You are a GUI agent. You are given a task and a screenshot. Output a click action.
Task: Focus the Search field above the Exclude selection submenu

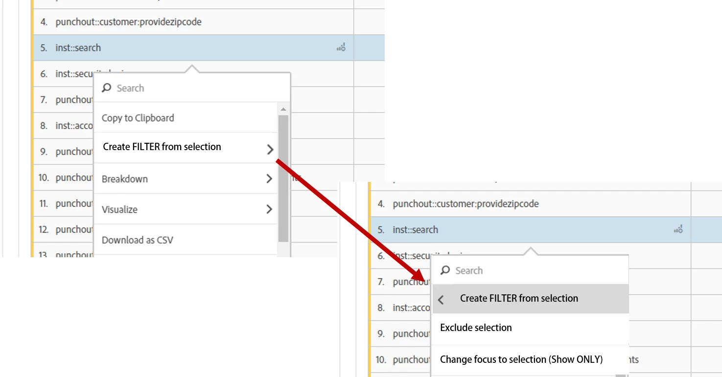pos(530,270)
